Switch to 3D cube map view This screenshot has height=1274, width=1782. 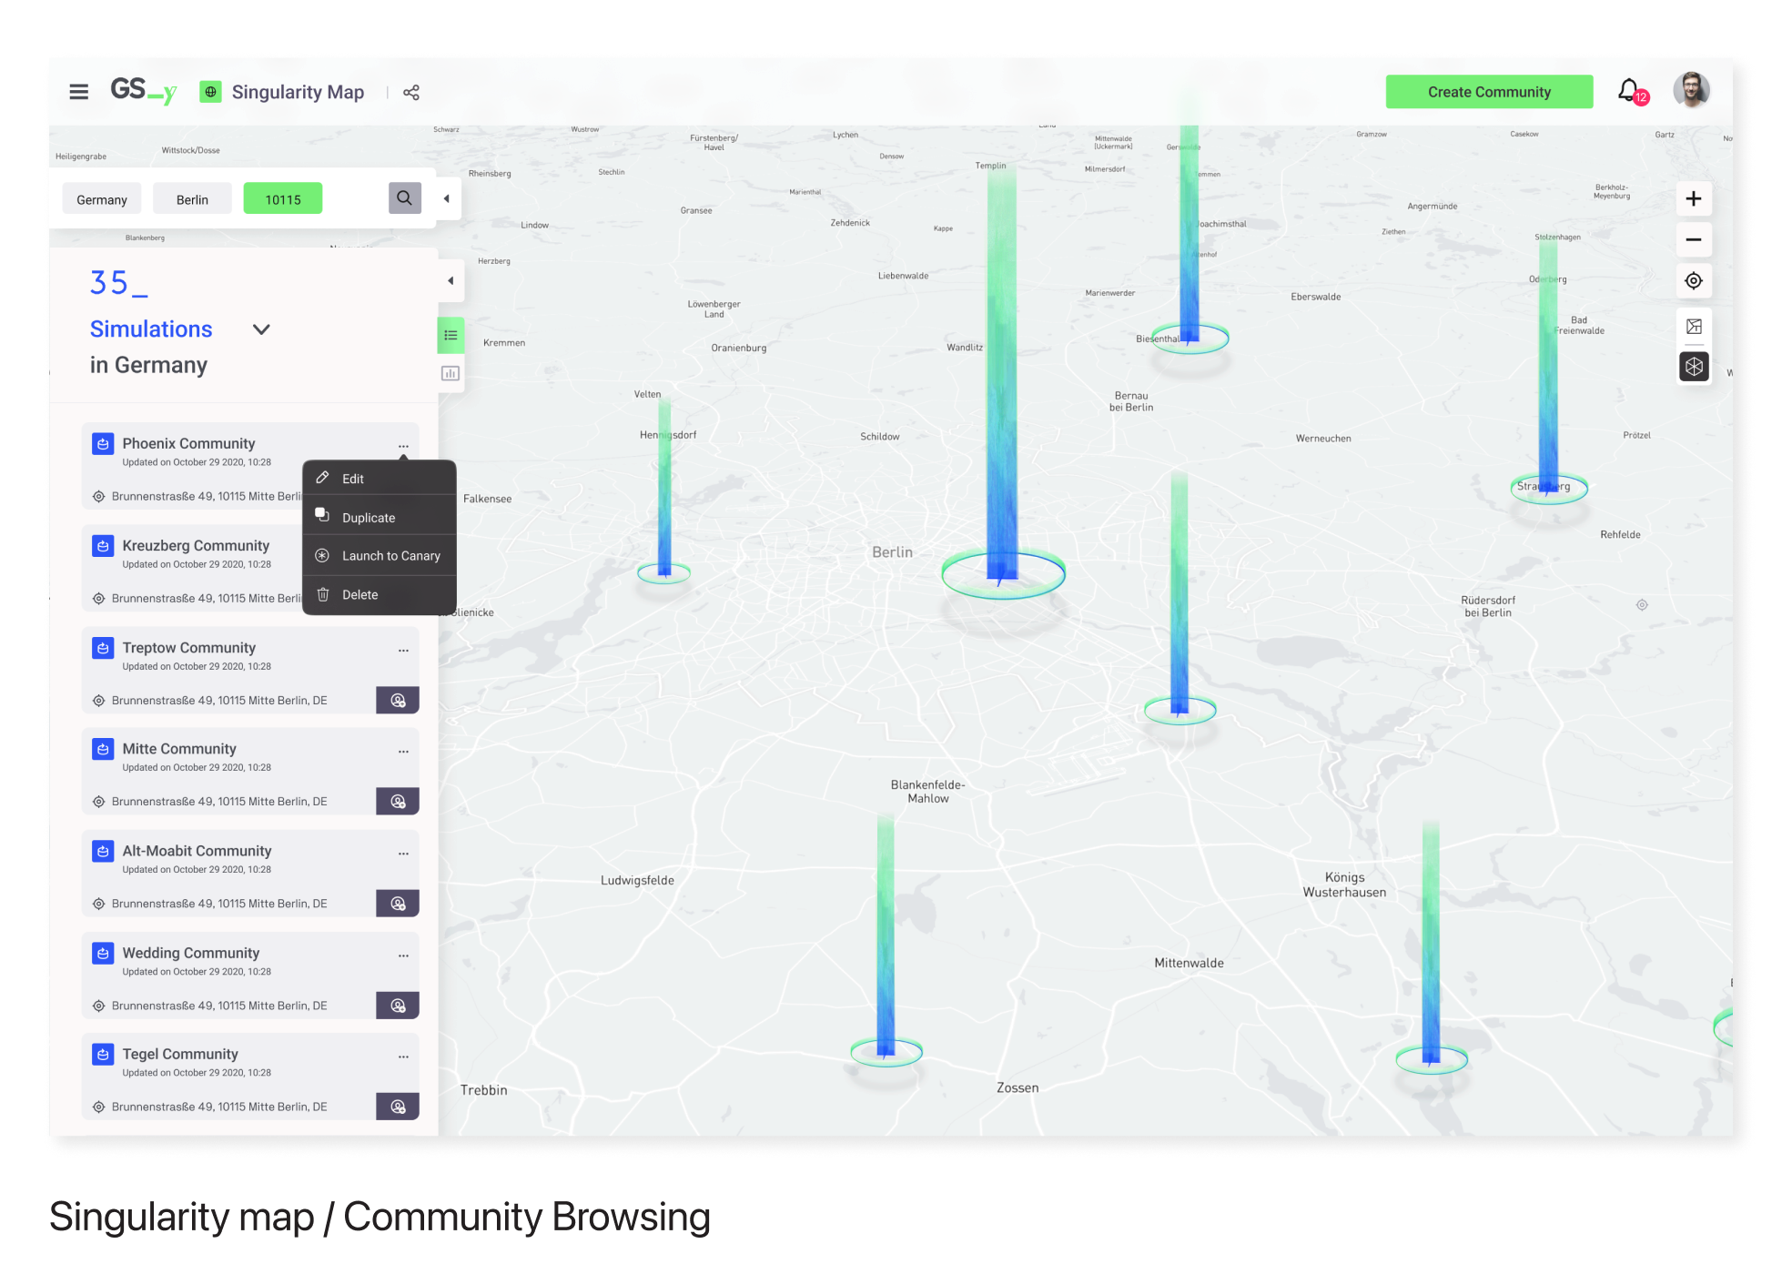pyautogui.click(x=1694, y=367)
